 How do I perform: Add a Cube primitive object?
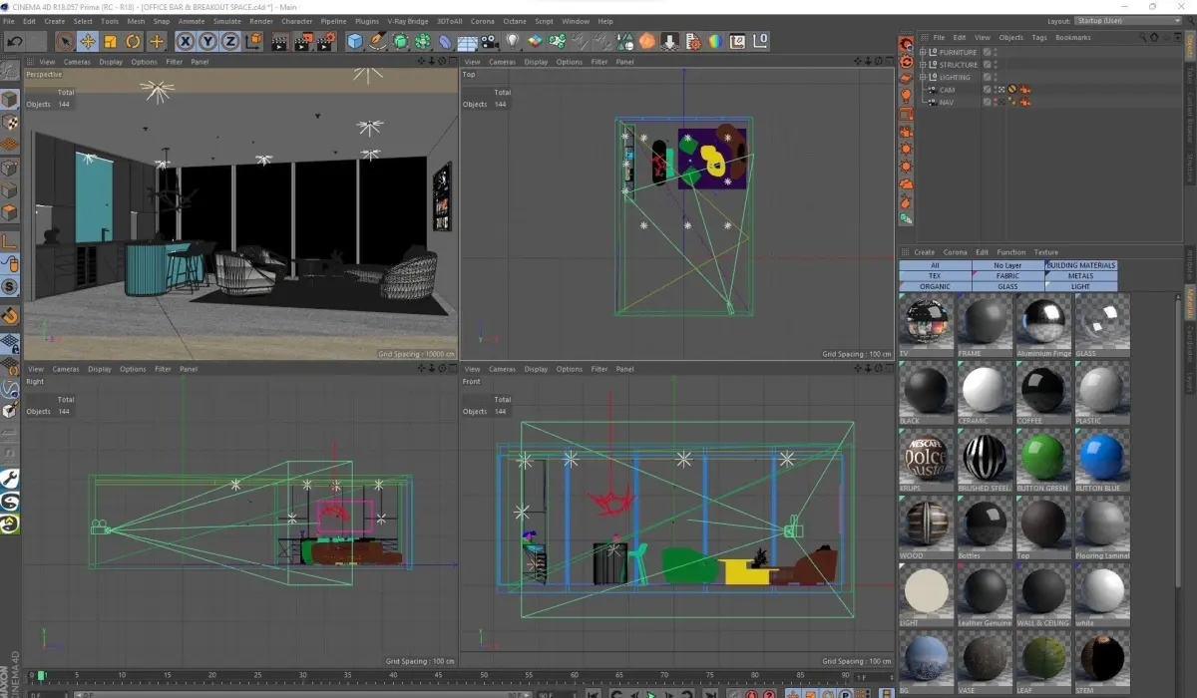(355, 41)
